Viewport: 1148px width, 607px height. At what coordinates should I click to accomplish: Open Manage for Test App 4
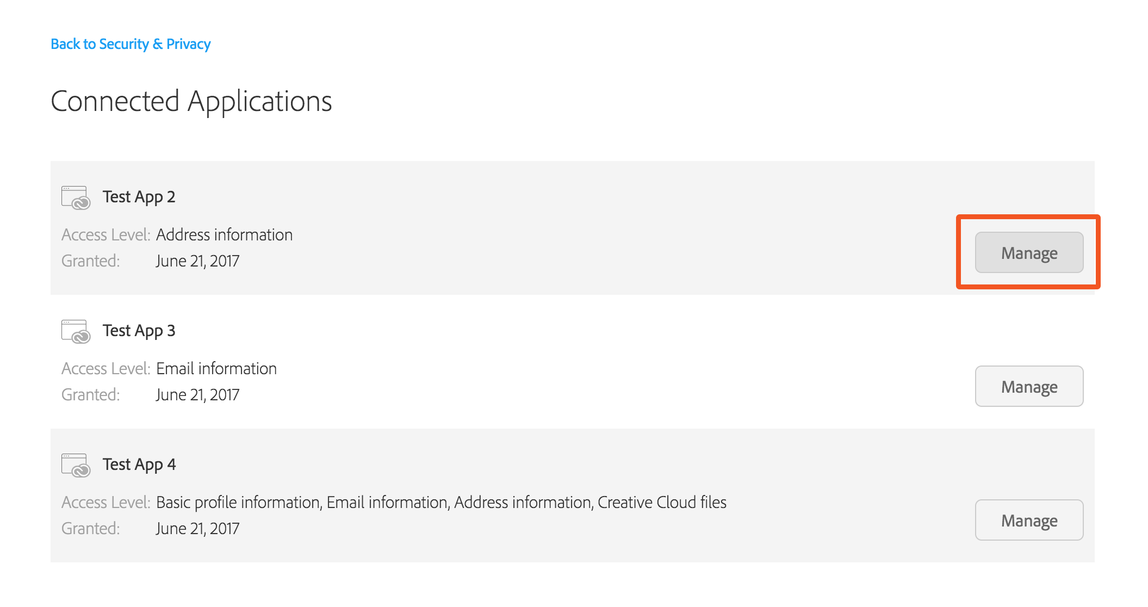pyautogui.click(x=1029, y=520)
